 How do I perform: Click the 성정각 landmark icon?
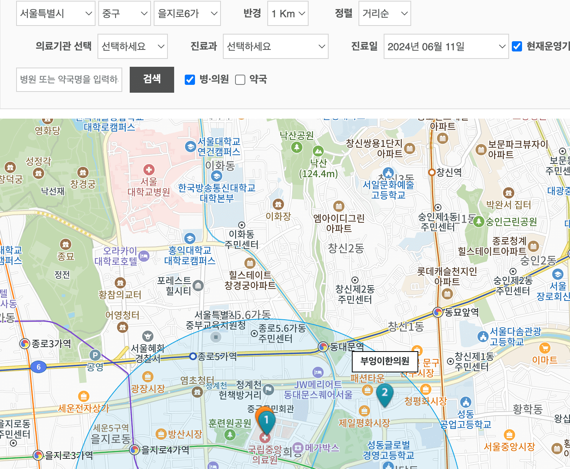[38, 172]
